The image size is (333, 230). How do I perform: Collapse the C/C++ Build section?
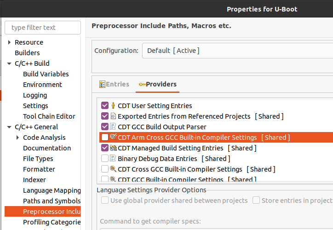click(9, 63)
